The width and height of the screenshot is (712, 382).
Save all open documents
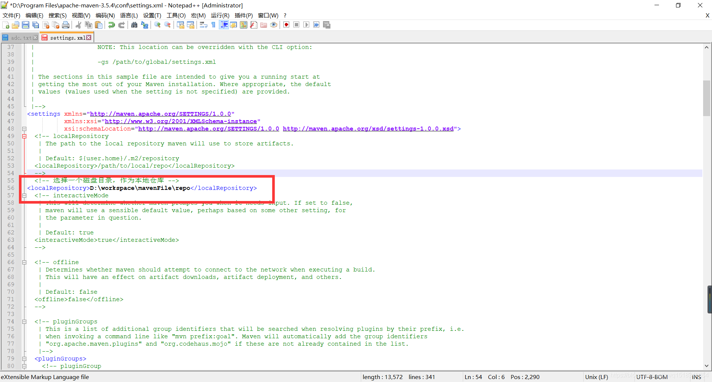tap(36, 25)
